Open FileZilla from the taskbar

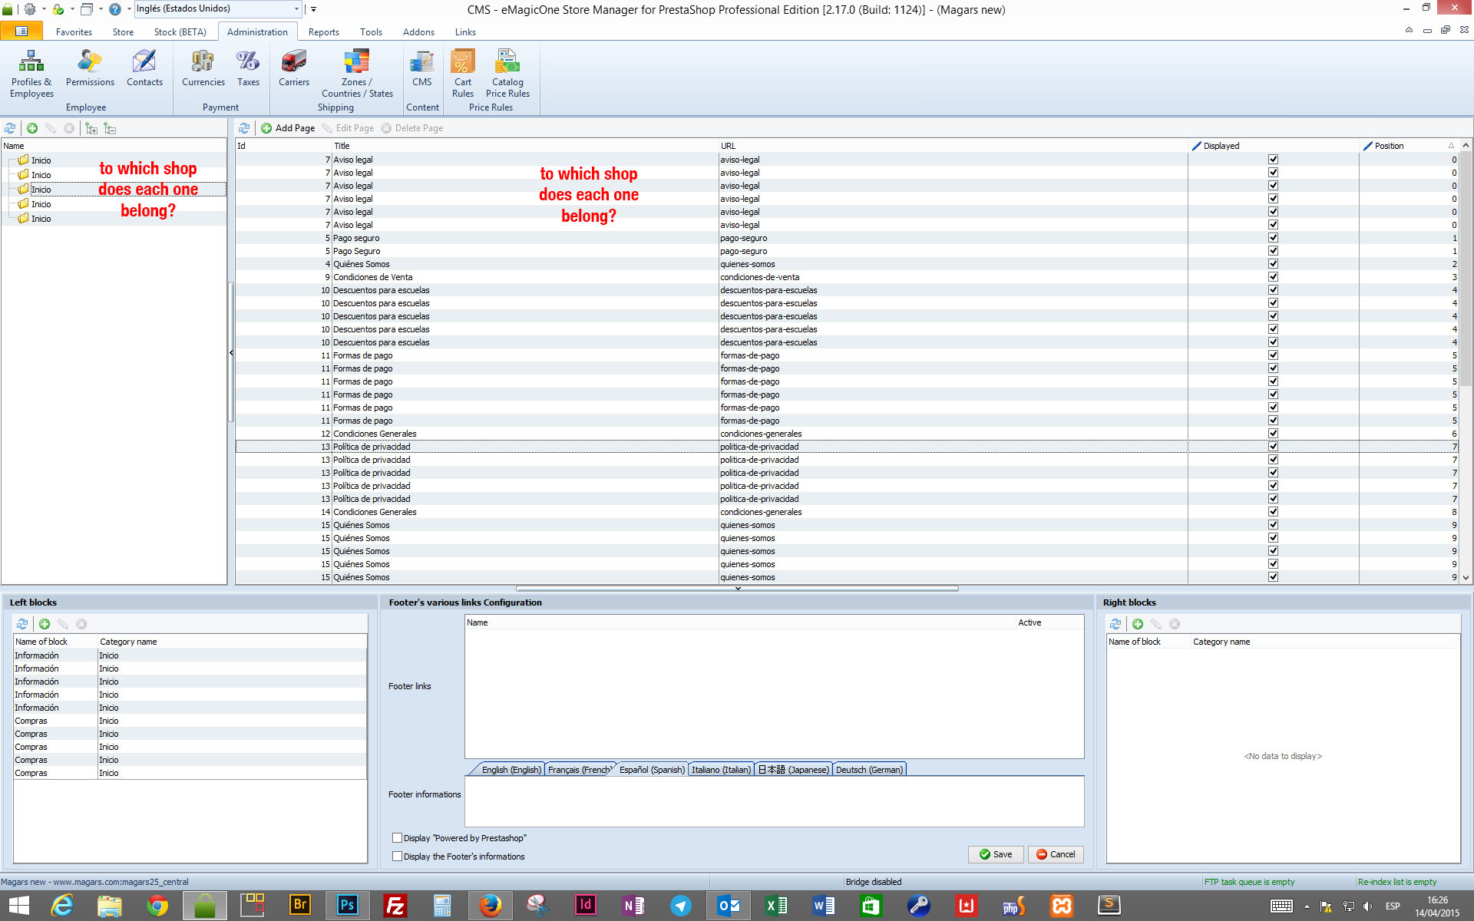pyautogui.click(x=395, y=906)
